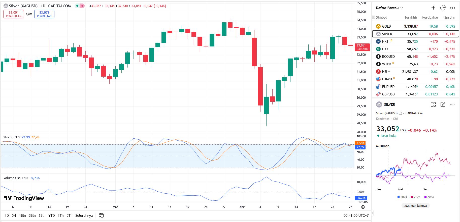Select the 3Bln time range
This screenshot has width=460, height=222.
[32, 215]
